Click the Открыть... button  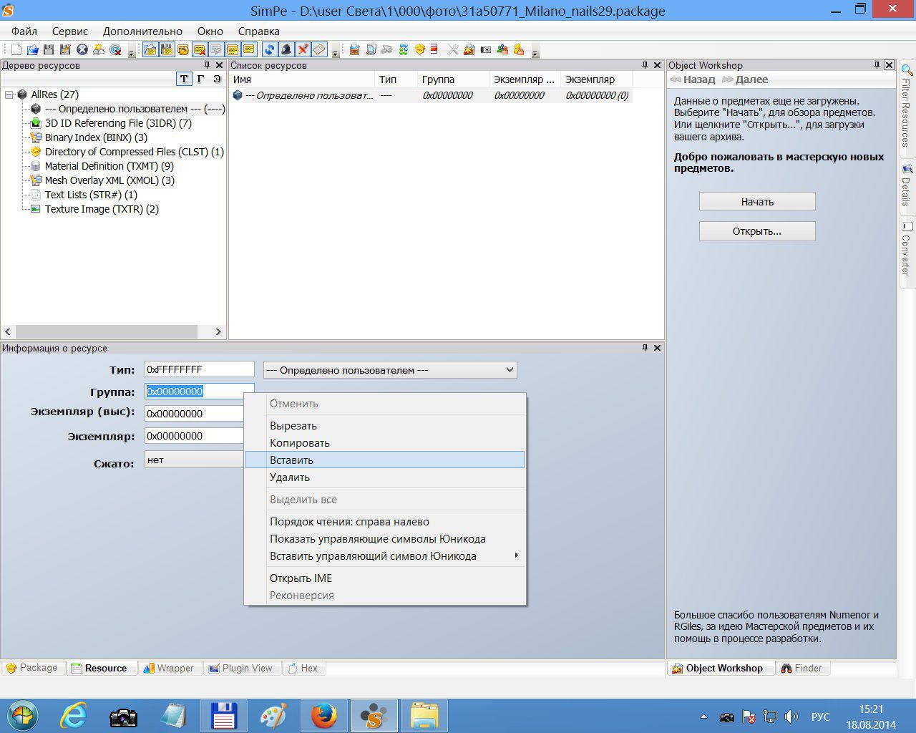click(x=757, y=231)
